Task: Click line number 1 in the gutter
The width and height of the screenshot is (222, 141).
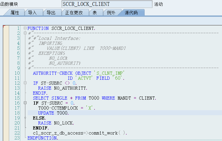Action: click(18, 28)
